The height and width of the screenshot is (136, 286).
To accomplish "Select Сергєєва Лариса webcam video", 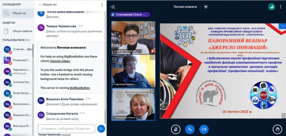I will pyautogui.click(x=133, y=71).
